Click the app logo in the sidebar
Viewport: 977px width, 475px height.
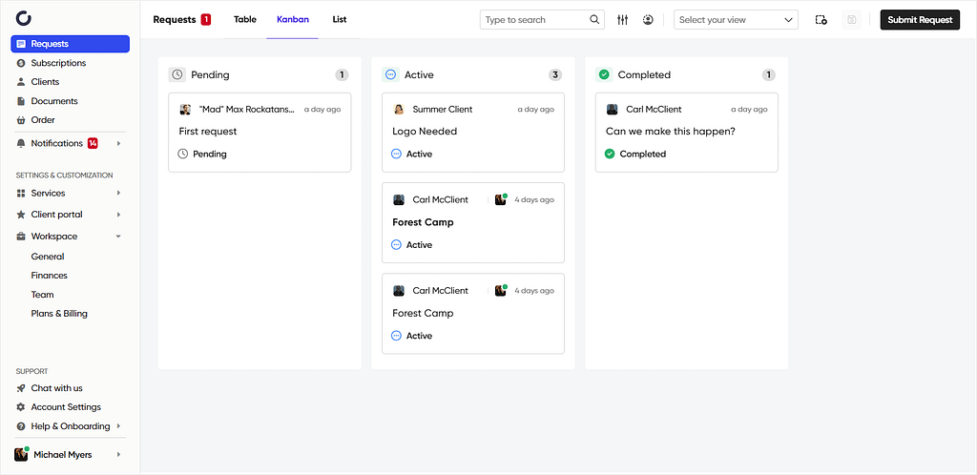coord(23,18)
